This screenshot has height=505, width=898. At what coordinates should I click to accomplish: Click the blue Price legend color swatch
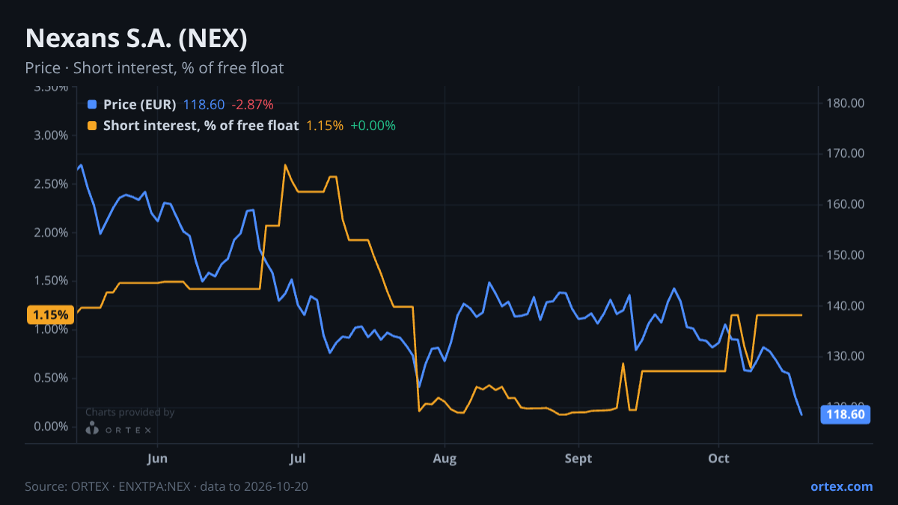pos(93,105)
